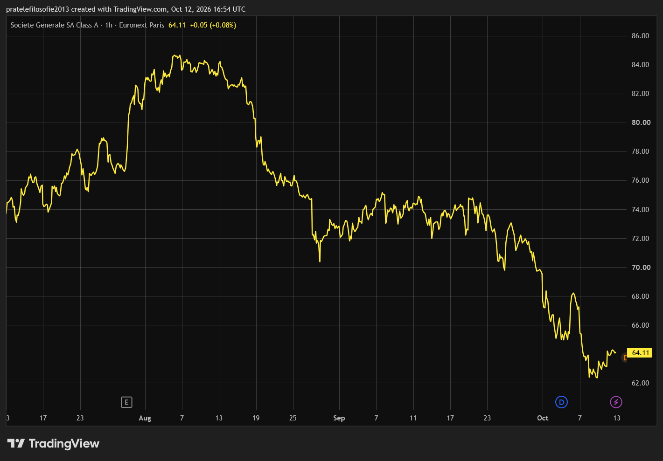The width and height of the screenshot is (663, 461).
Task: Click the "Oct" label on the time axis
Action: tap(543, 418)
